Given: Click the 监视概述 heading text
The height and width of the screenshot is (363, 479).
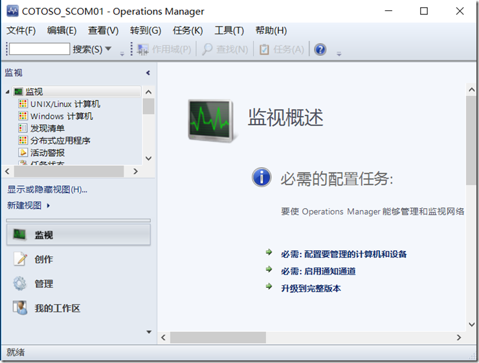Looking at the screenshot, I should 285,117.
